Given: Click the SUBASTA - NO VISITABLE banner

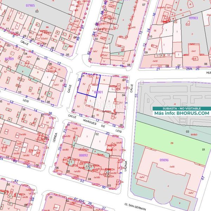Looking at the screenshot, I should tap(181, 108).
